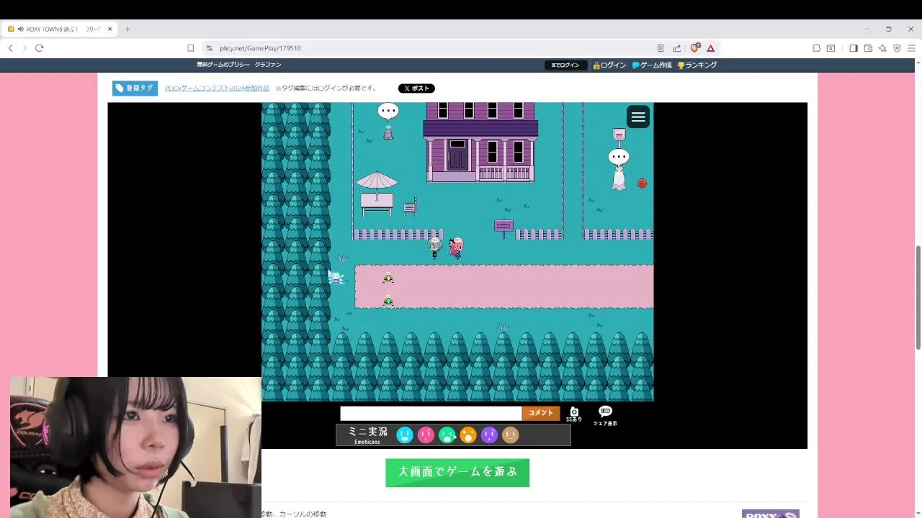
Task: Send the purple emoticon face
Action: [x=489, y=435]
